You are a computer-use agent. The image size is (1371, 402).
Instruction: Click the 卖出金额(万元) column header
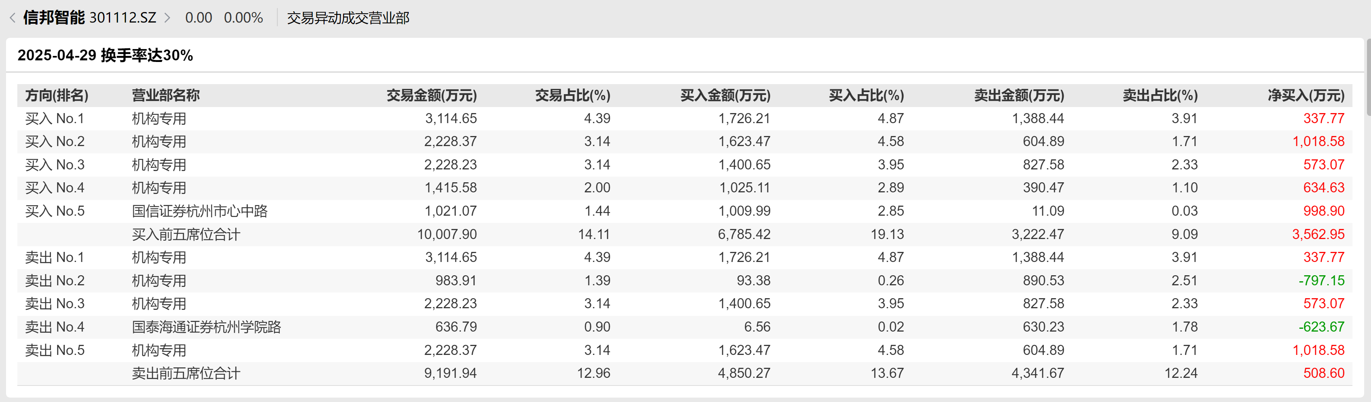coord(1019,96)
